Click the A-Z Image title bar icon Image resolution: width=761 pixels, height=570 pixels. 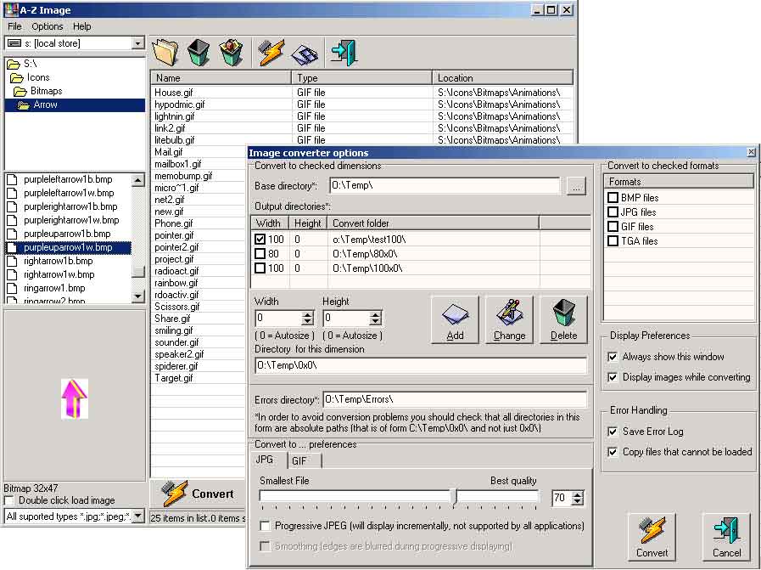pos(11,9)
